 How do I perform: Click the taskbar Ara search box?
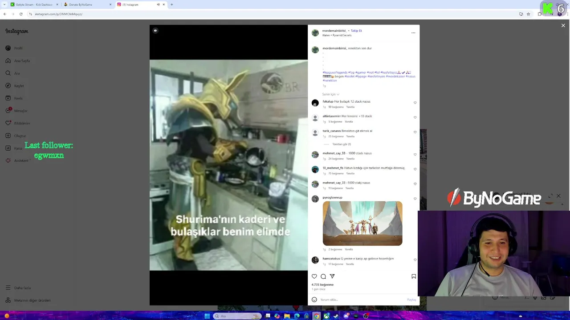click(236, 316)
